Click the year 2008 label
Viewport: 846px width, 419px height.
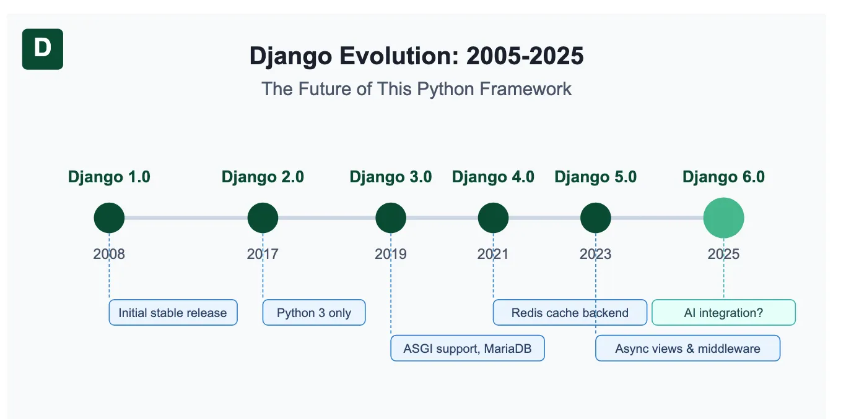[x=109, y=254]
